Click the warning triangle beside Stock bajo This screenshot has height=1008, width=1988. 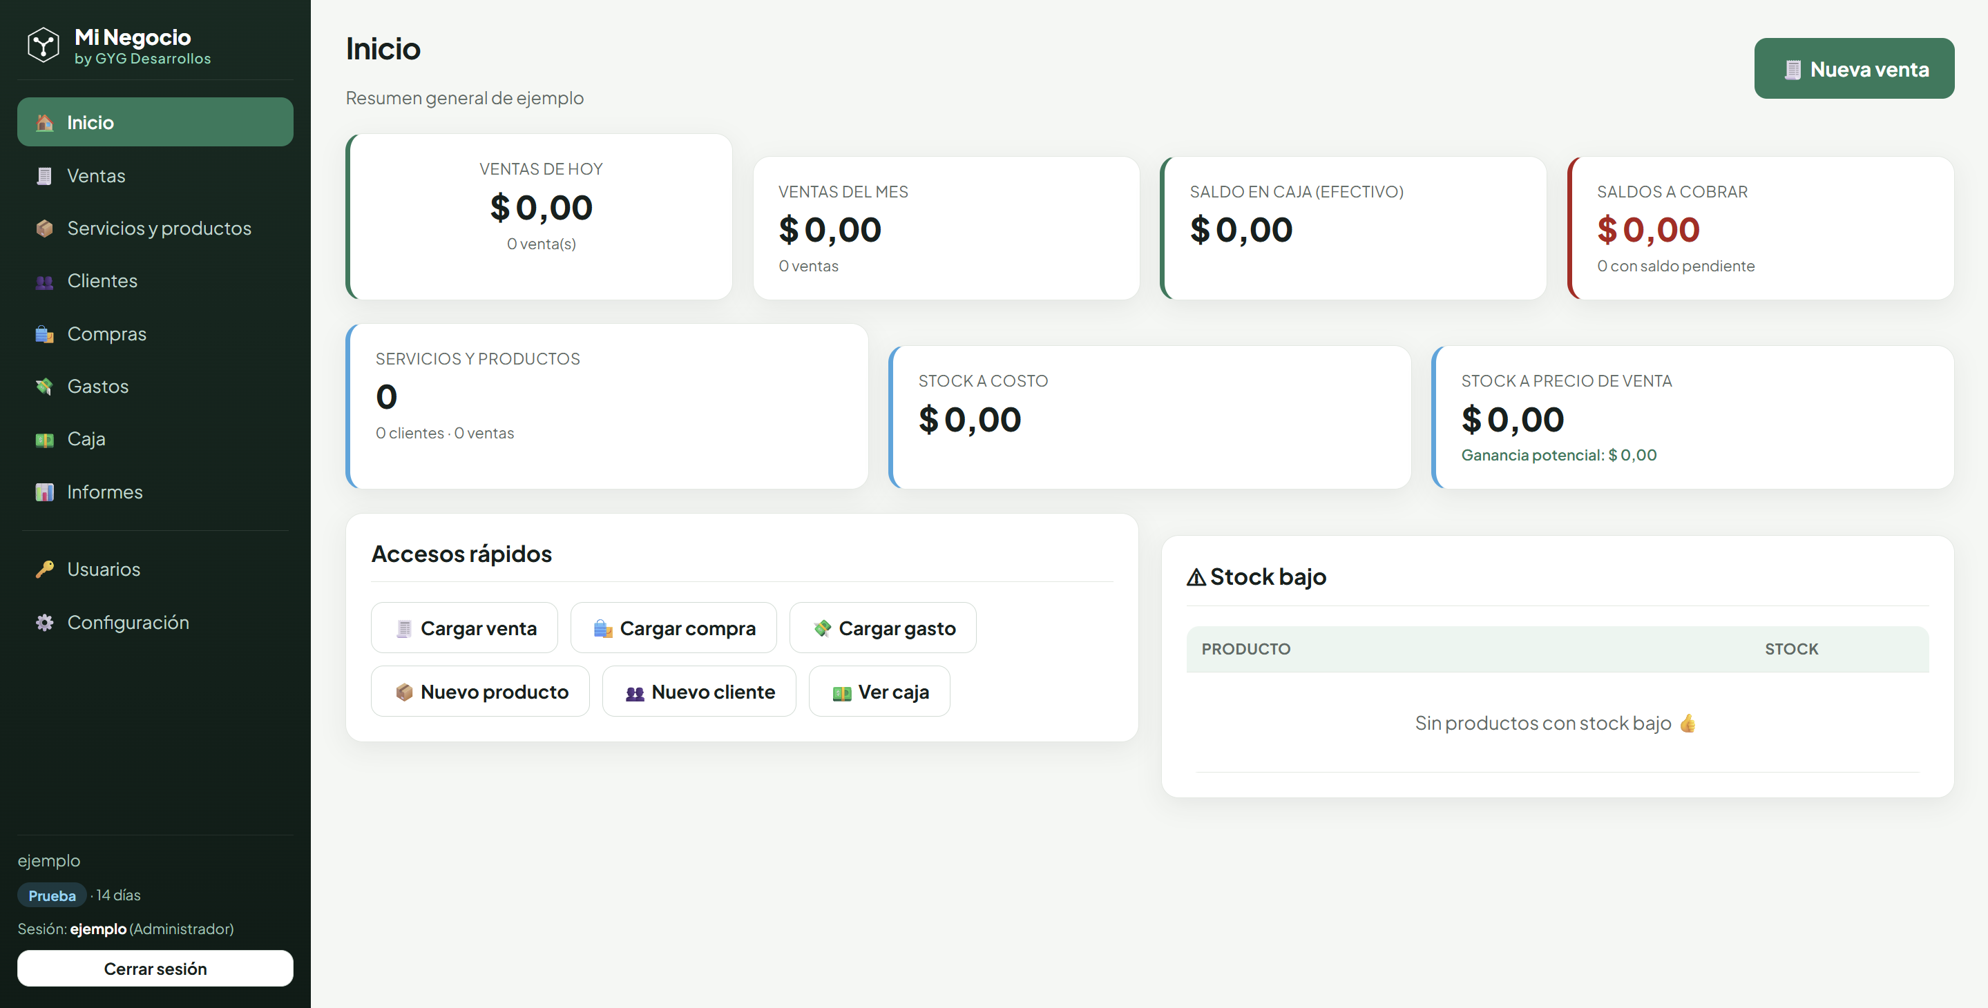click(1196, 577)
